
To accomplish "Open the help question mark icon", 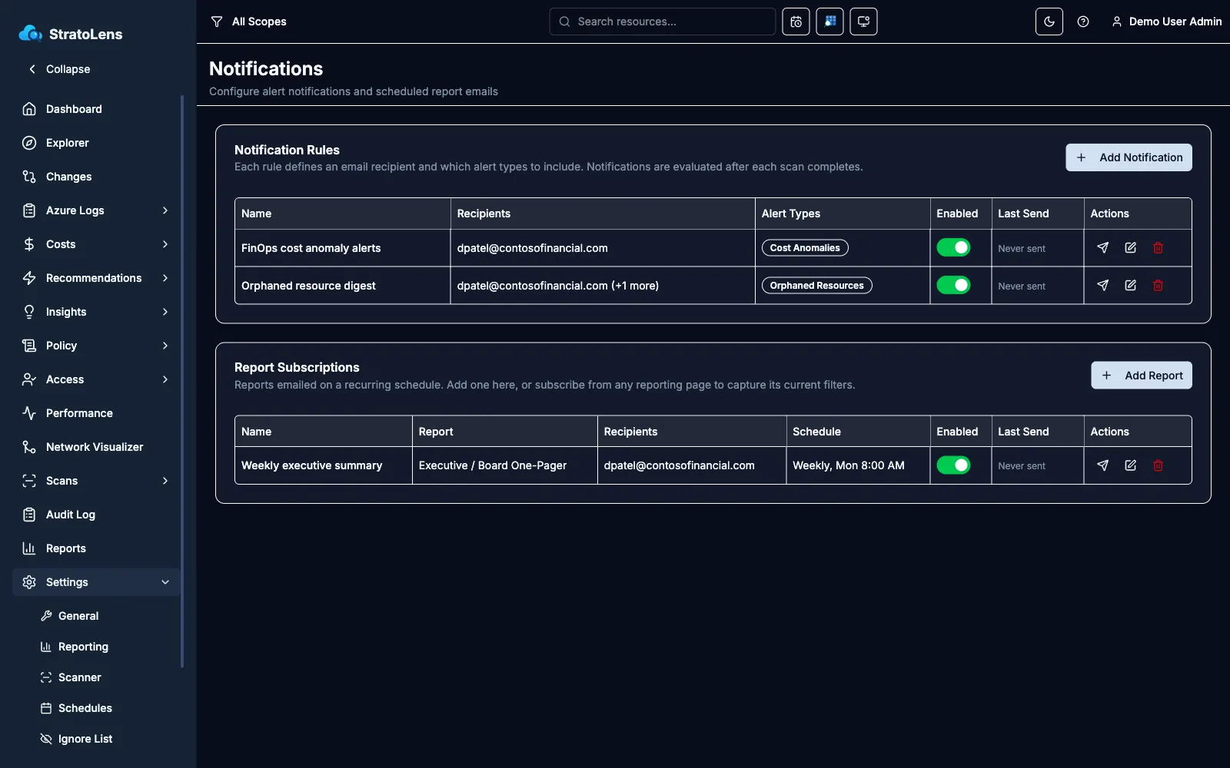I will click(1083, 22).
